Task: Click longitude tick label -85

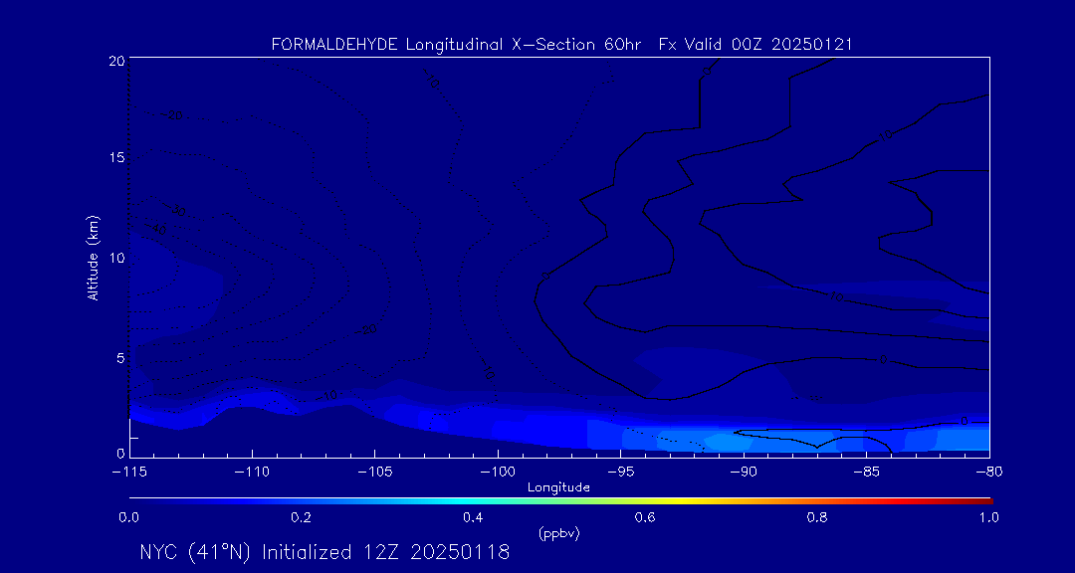Action: 866,473
